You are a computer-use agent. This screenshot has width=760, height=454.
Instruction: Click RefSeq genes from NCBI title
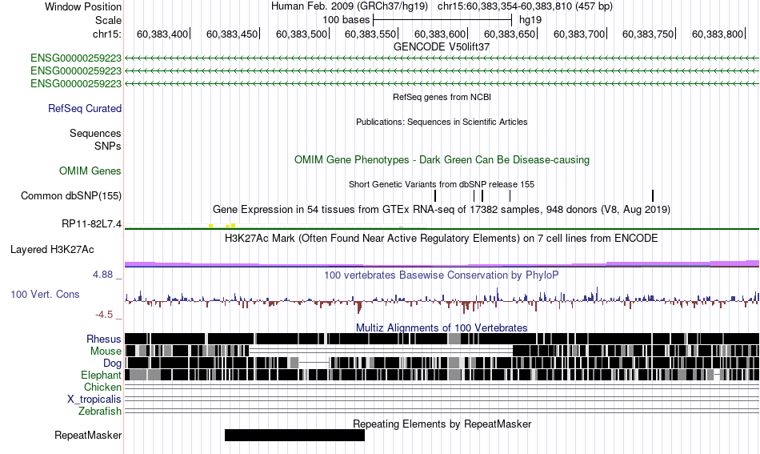point(442,97)
